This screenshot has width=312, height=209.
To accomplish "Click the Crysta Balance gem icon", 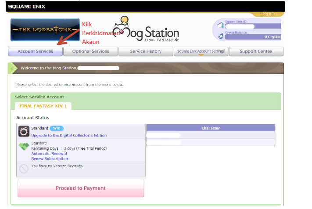I will point(221,36).
